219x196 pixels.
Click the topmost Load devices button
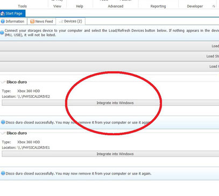[x=109, y=46]
